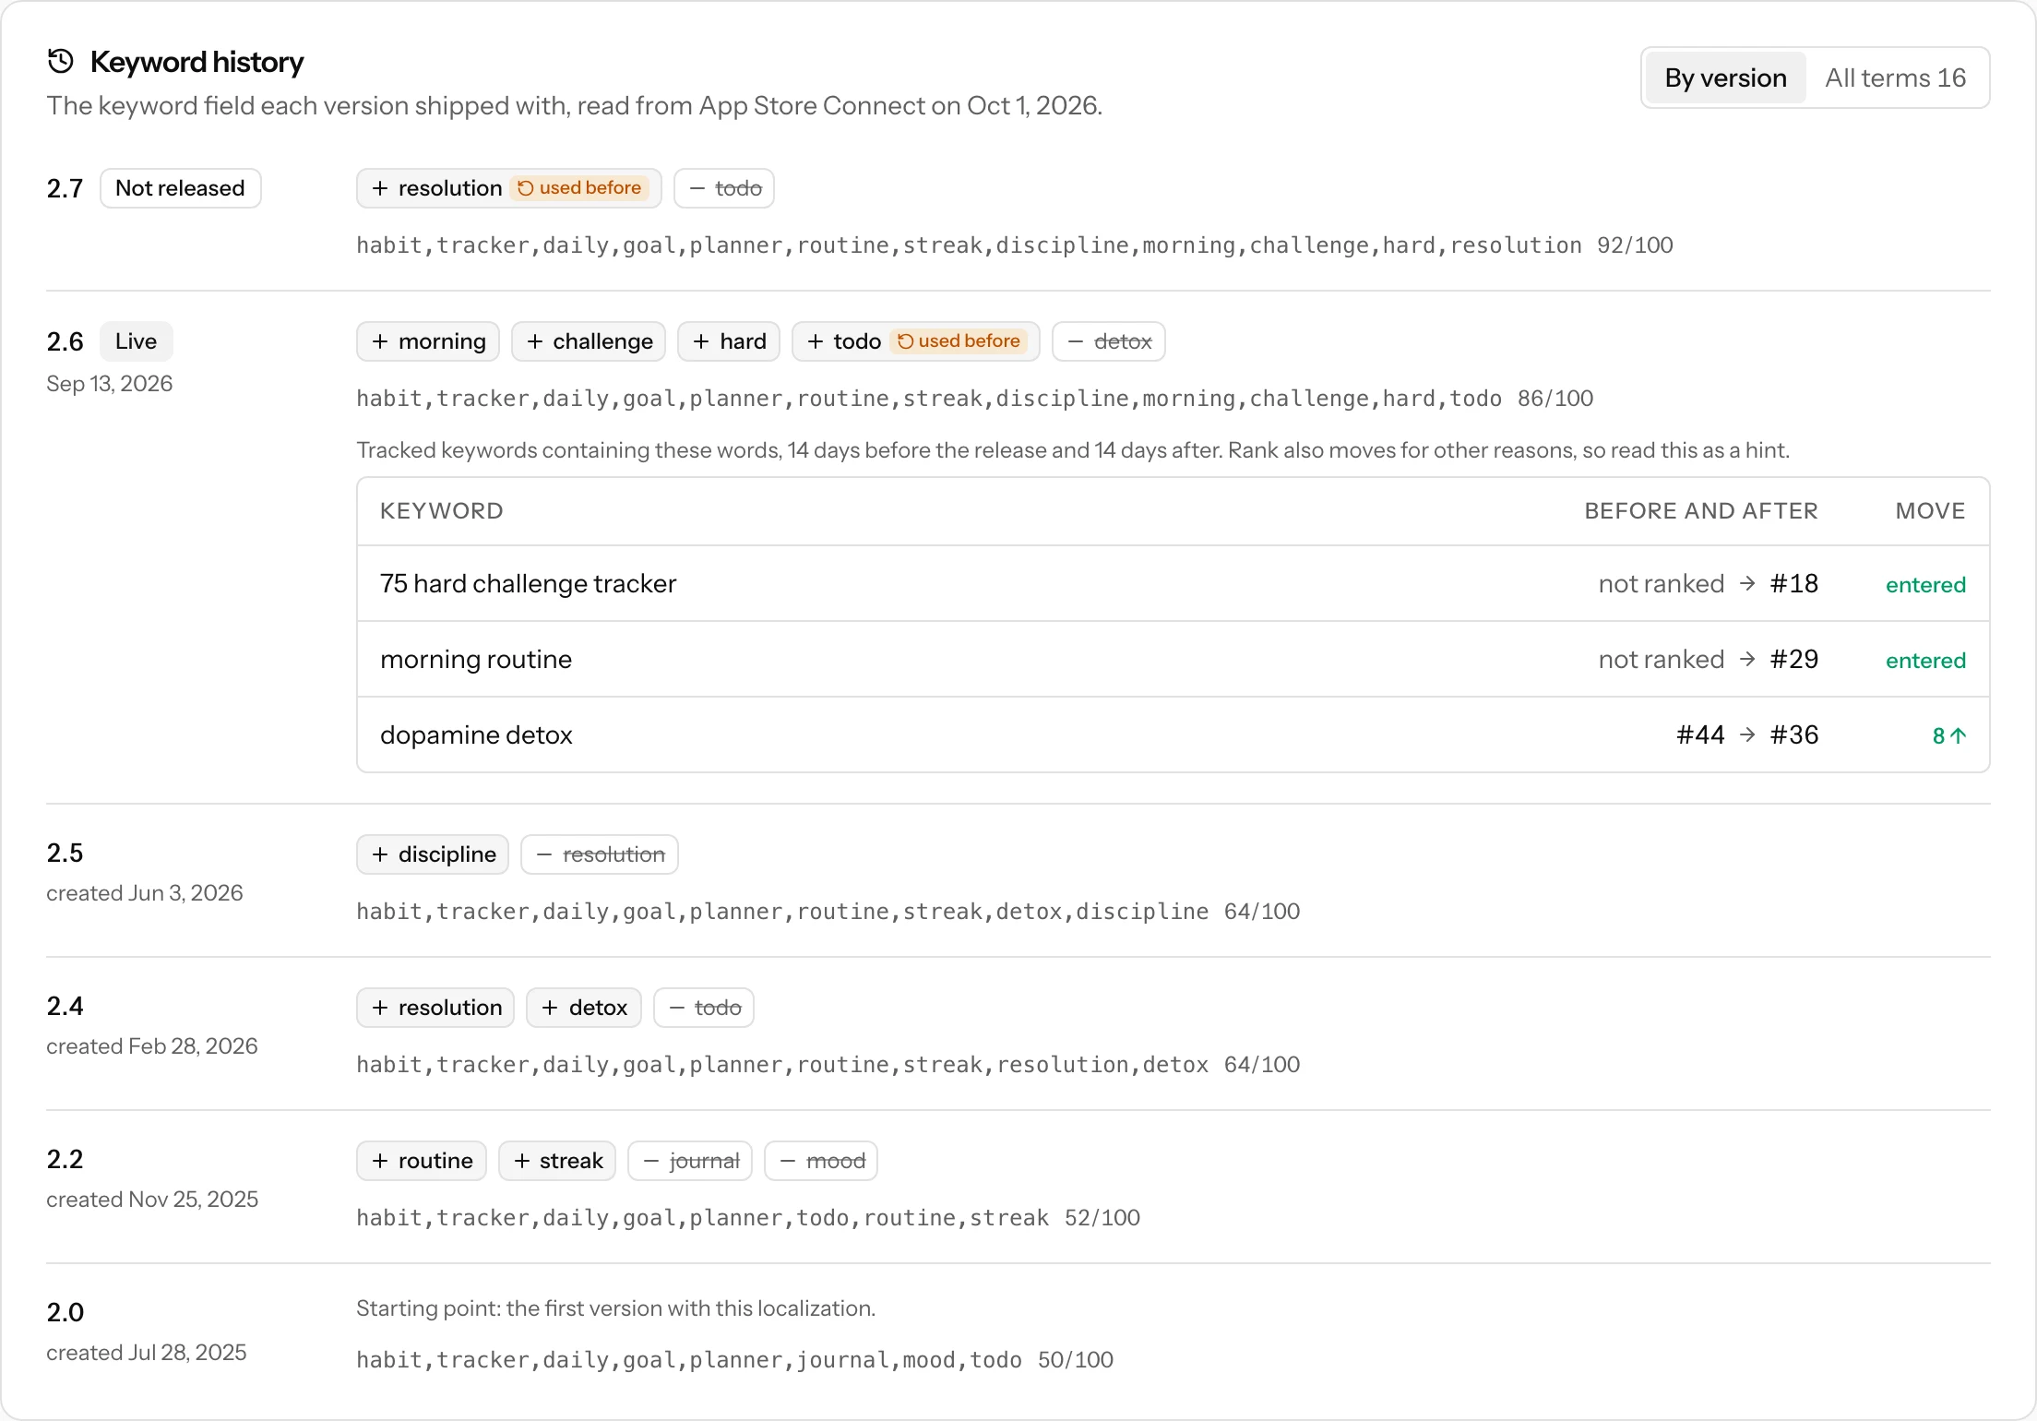Image resolution: width=2037 pixels, height=1421 pixels.
Task: Click the BEFORE AND AFTER column header
Action: (1701, 511)
